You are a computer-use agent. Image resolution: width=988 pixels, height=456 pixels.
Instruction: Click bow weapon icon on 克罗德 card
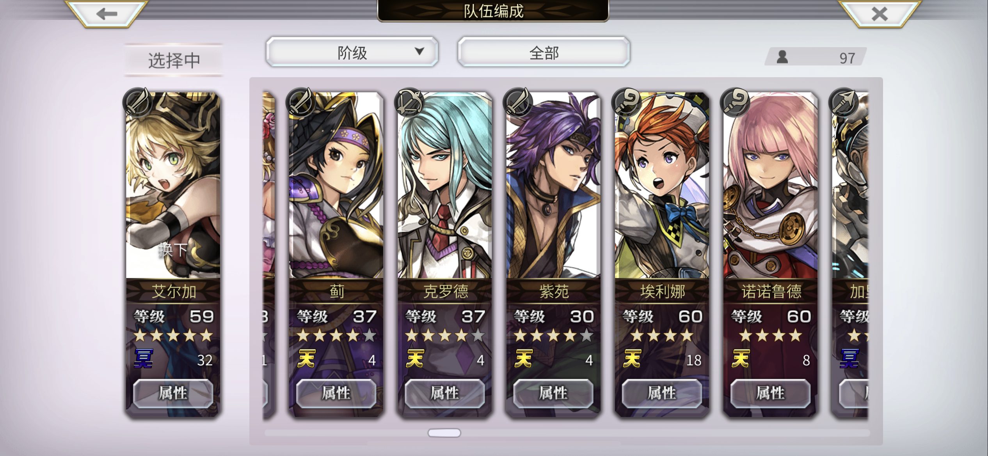click(x=409, y=102)
